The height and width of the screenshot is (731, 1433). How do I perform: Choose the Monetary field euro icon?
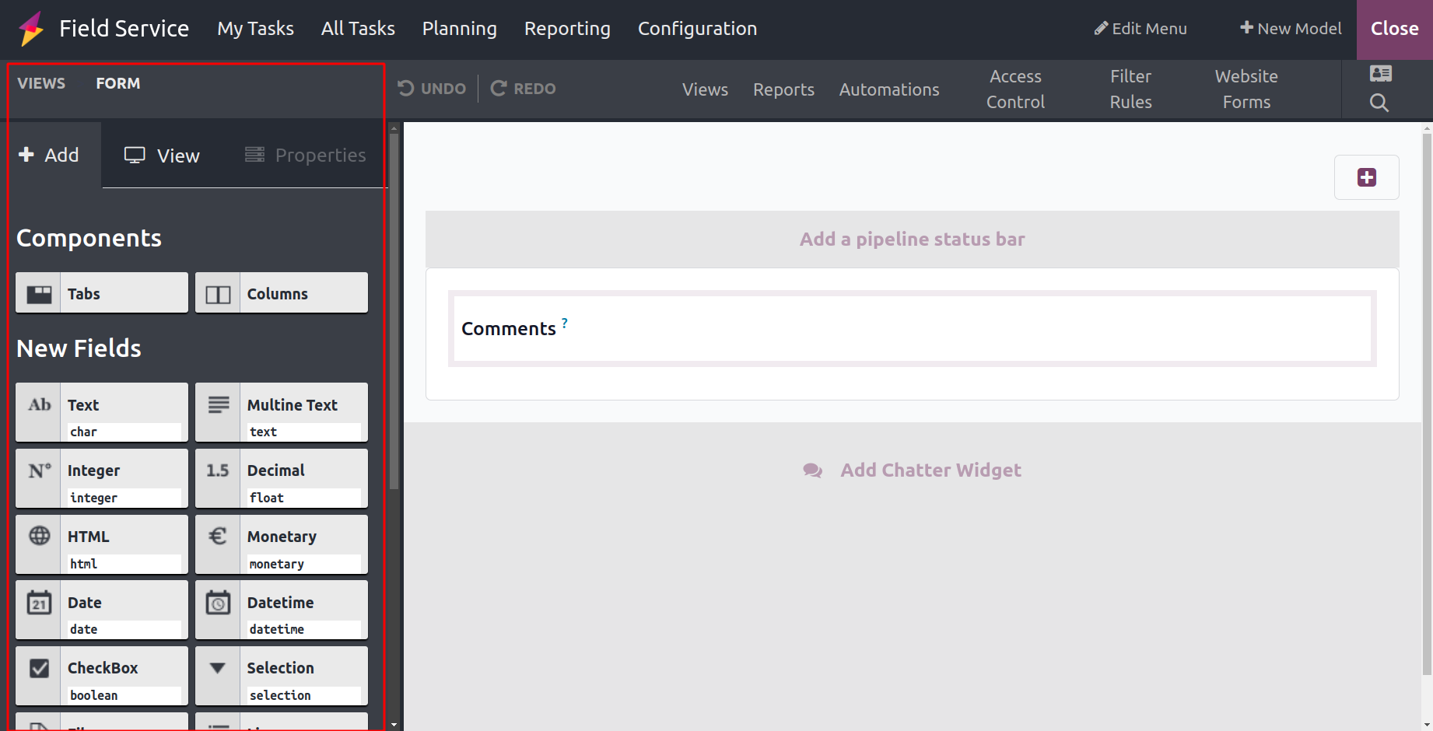(218, 537)
